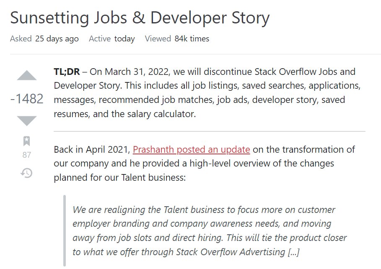Click the 'Viewed 84k times' statistic
381x269 pixels.
coord(177,38)
